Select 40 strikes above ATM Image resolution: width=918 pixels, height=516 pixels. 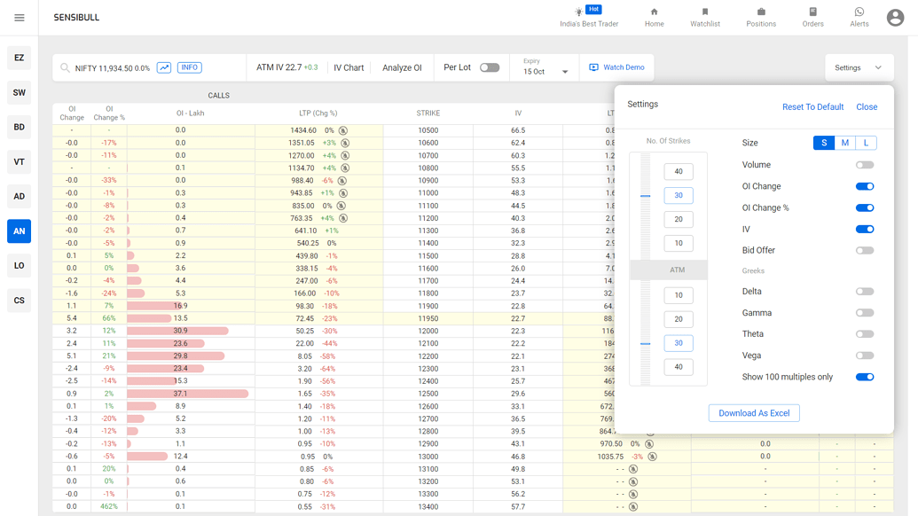(679, 171)
